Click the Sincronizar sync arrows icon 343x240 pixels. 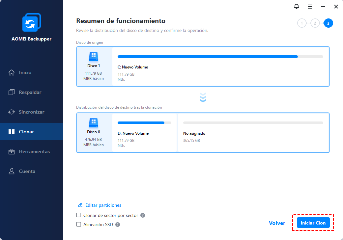point(12,112)
